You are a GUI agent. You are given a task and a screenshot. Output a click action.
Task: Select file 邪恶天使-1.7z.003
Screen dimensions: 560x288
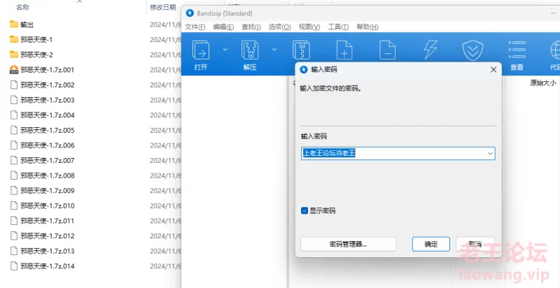48,100
